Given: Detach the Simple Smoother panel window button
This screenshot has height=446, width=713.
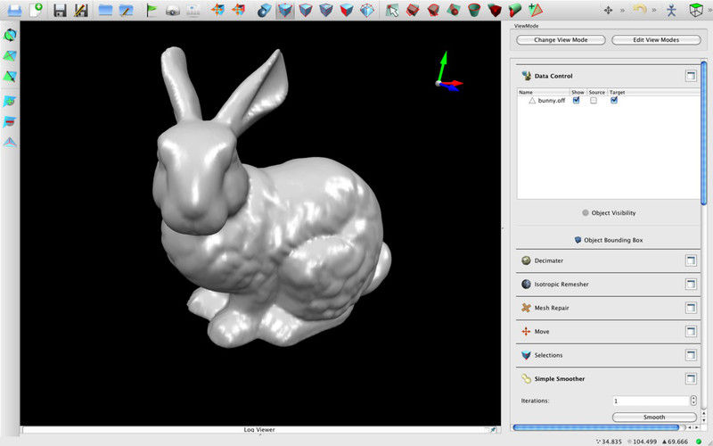Looking at the screenshot, I should pos(691,378).
